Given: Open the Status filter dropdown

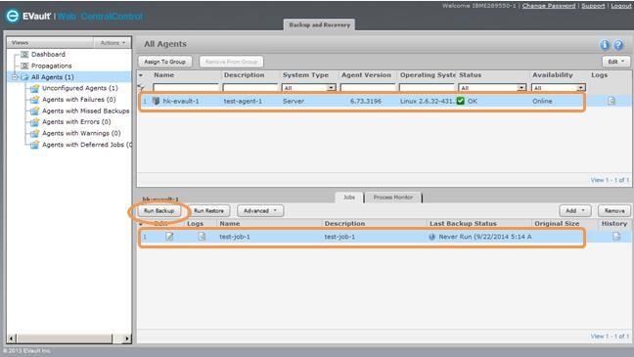Looking at the screenshot, I should coord(521,88).
